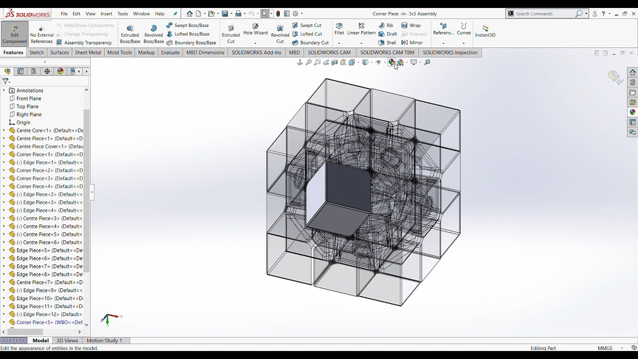Viewport: 638px width, 359px height.
Task: Expand the Corner Piece<5> tree node
Action: (x=4, y=323)
